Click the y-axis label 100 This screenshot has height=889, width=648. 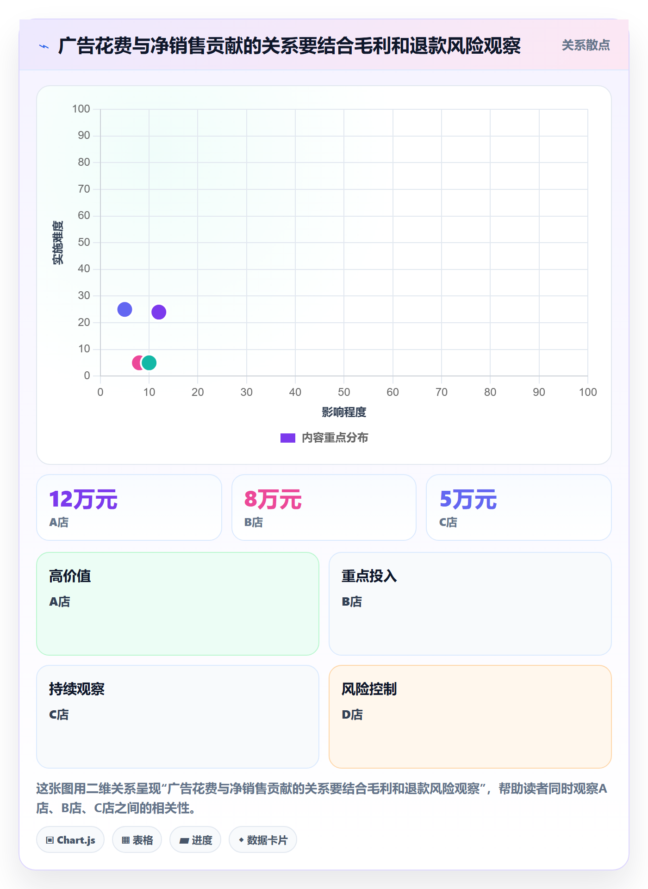click(x=81, y=109)
